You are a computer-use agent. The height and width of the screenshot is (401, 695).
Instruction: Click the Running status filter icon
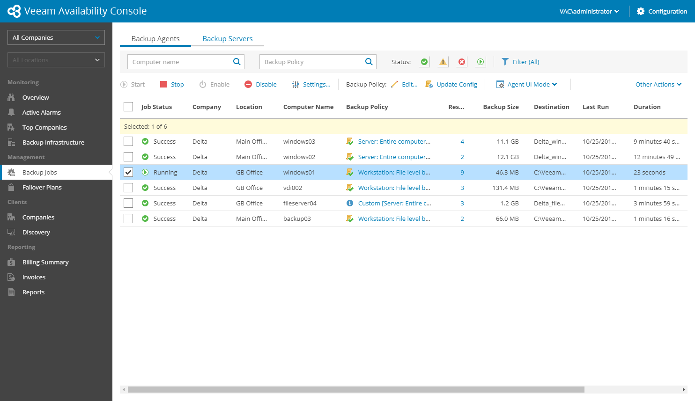click(481, 62)
